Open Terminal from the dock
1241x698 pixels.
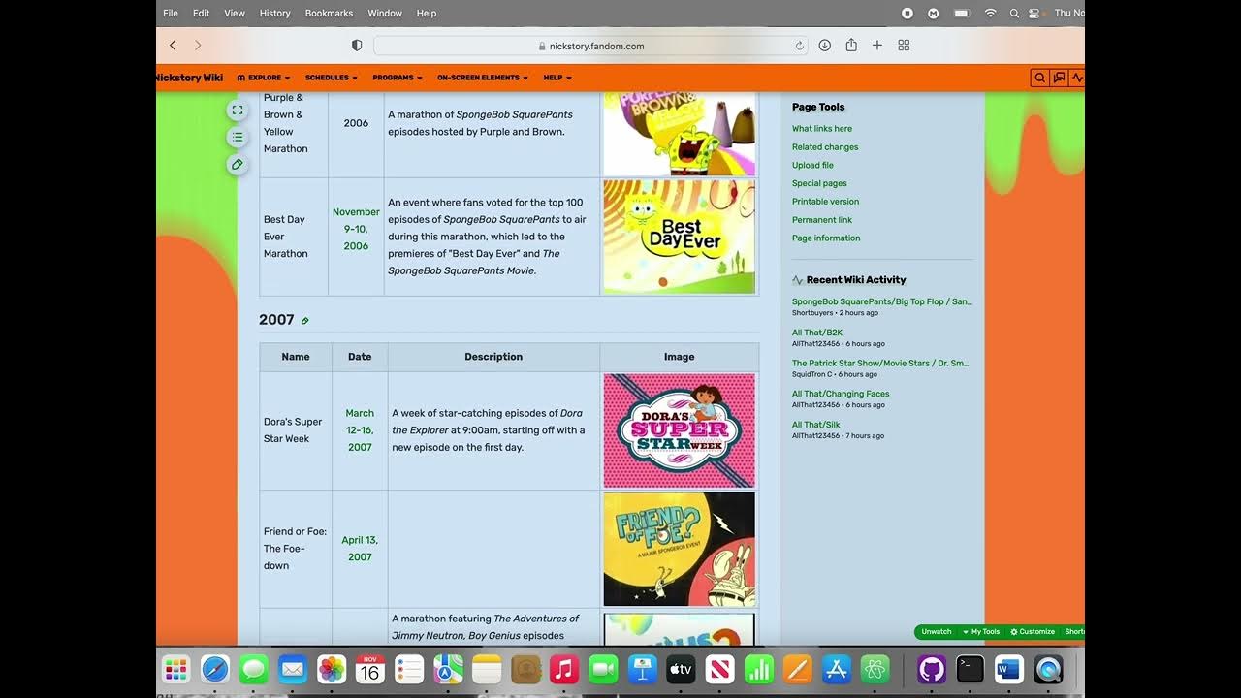pyautogui.click(x=971, y=669)
